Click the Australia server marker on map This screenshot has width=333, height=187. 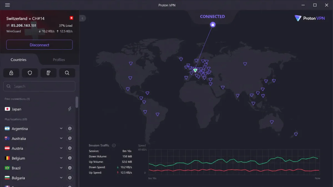pos(272,122)
